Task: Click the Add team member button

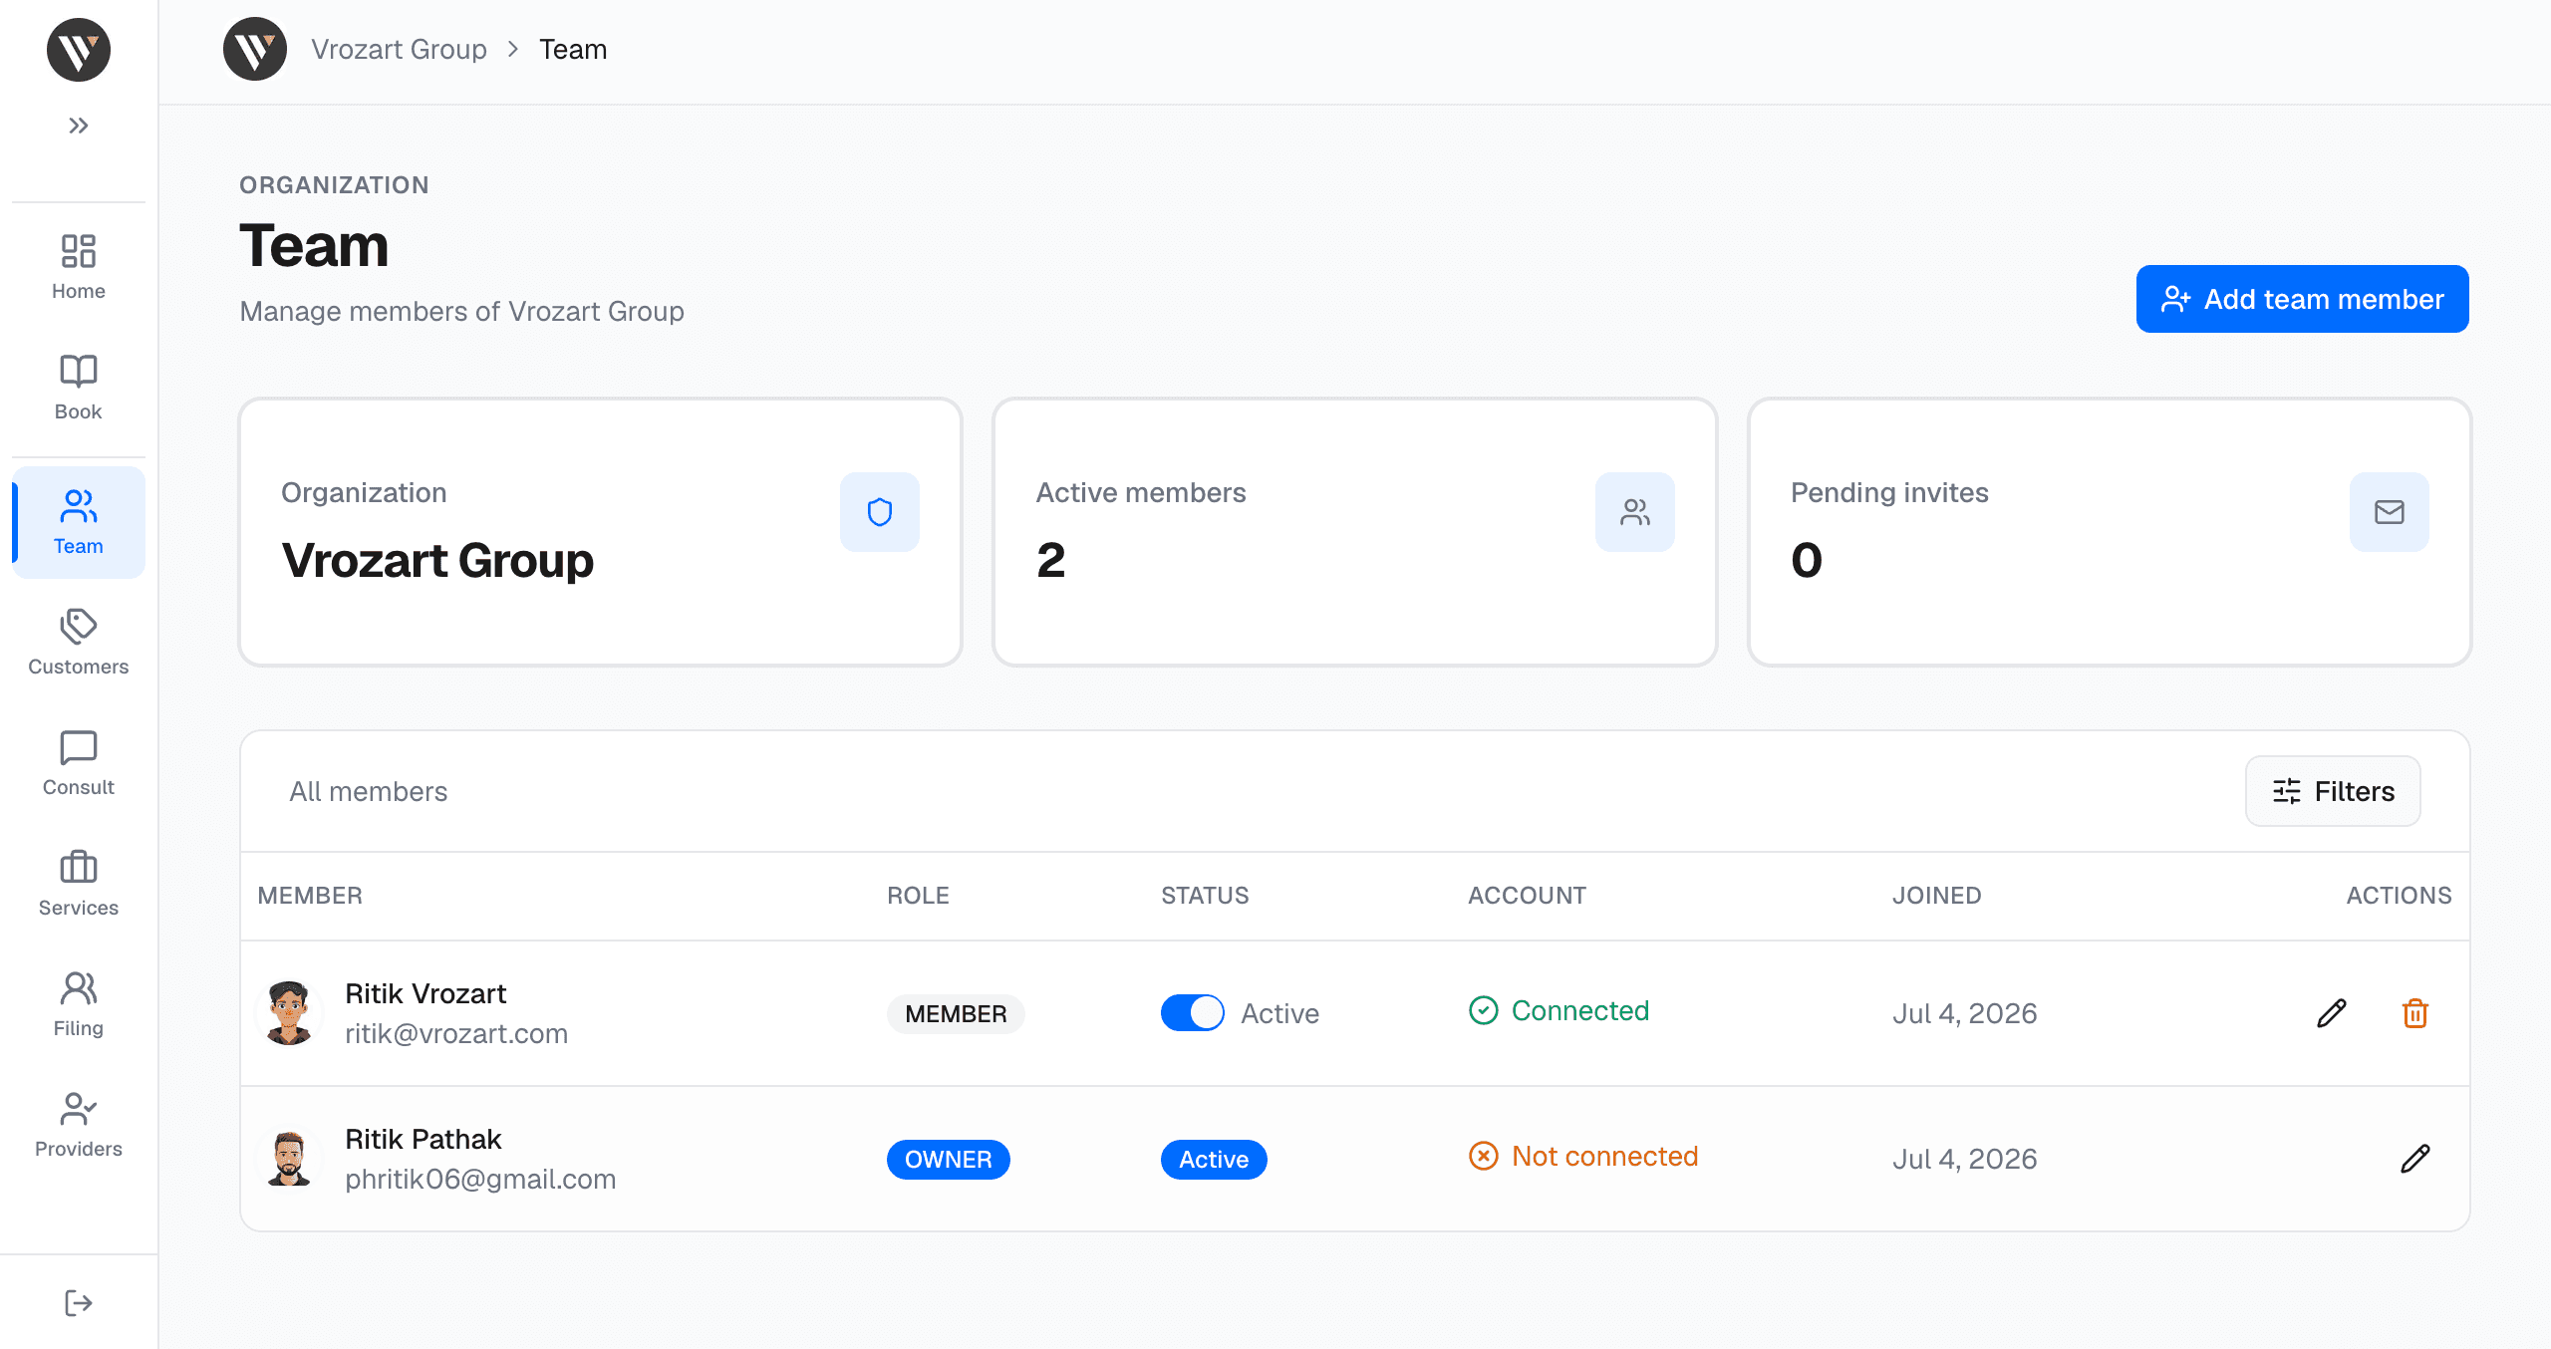Action: 2302,299
